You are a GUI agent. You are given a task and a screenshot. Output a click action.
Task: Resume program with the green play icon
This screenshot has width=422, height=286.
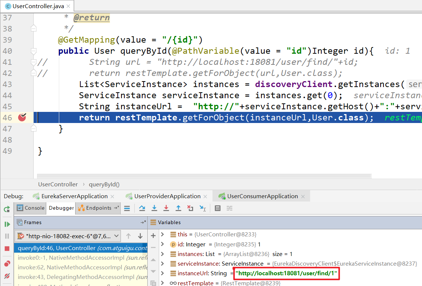coord(7,224)
